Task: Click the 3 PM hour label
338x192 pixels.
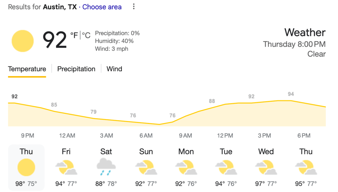Action: pyautogui.click(x=264, y=135)
